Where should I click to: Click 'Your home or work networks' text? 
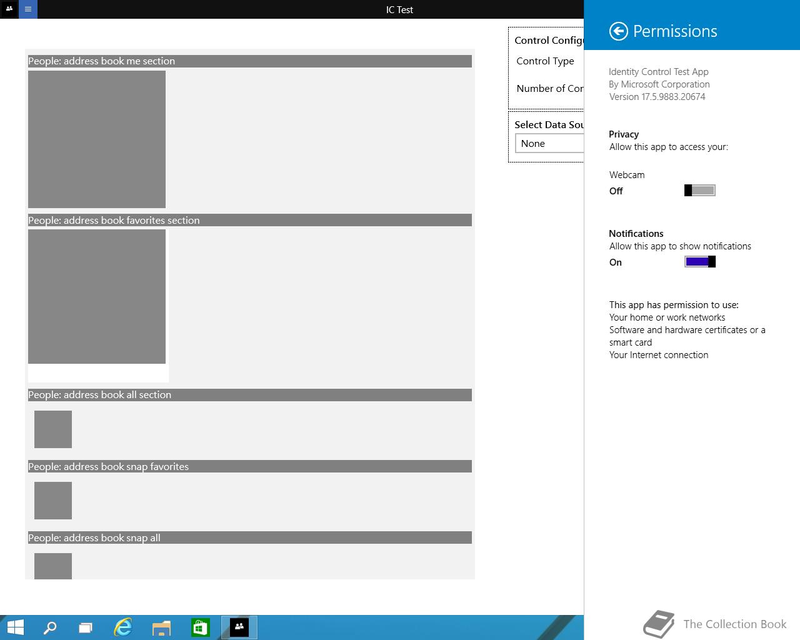click(x=667, y=317)
